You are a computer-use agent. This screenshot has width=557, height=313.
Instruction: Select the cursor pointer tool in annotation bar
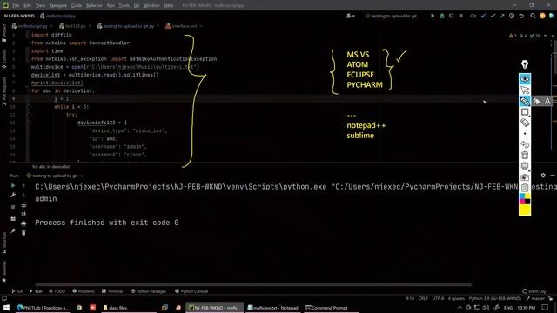pyautogui.click(x=525, y=90)
